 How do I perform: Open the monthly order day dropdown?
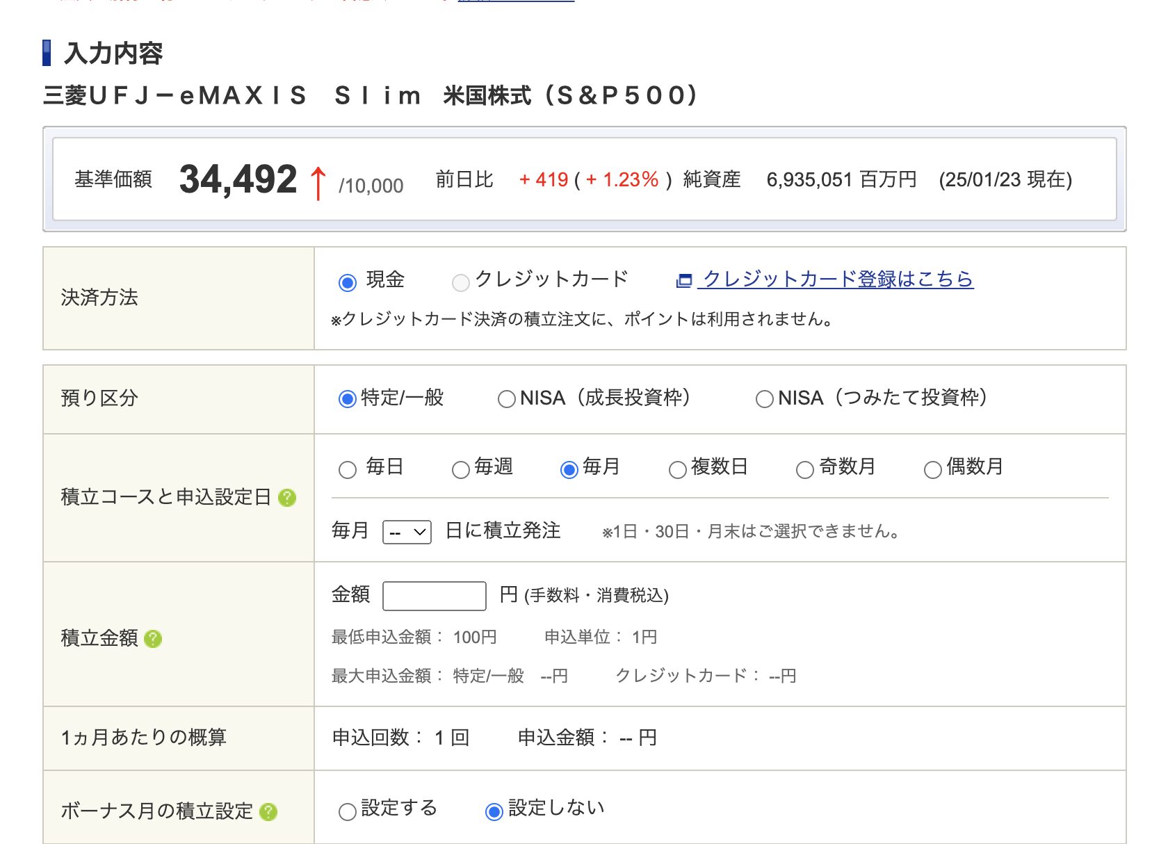(407, 532)
